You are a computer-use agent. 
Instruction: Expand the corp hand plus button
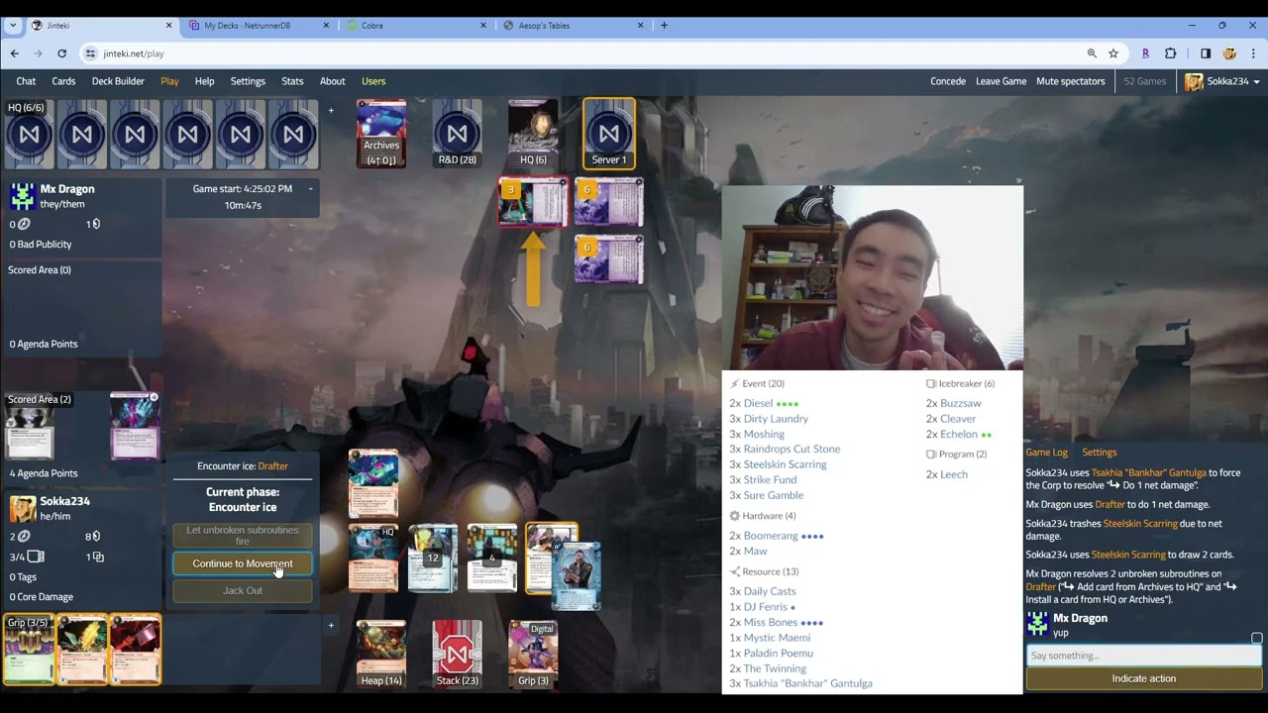pos(331,110)
